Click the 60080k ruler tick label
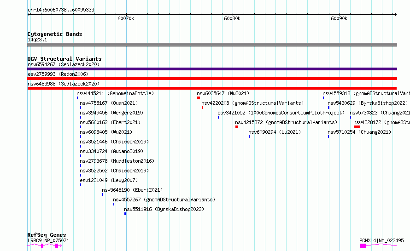 pos(232,18)
